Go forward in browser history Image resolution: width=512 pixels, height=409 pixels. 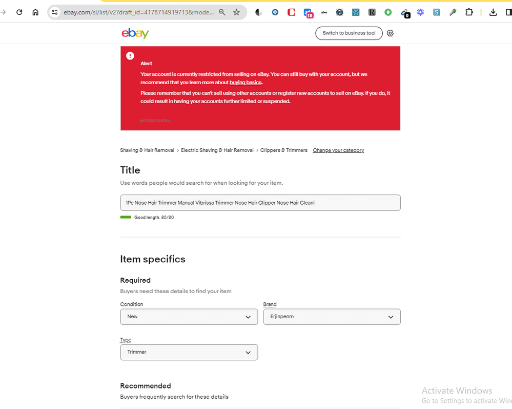[x=3, y=12]
